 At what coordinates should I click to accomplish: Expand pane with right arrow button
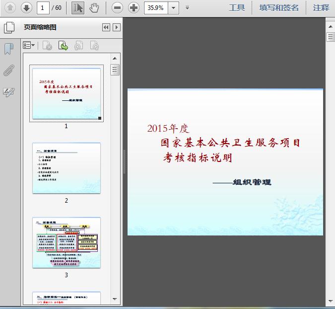click(x=117, y=27)
